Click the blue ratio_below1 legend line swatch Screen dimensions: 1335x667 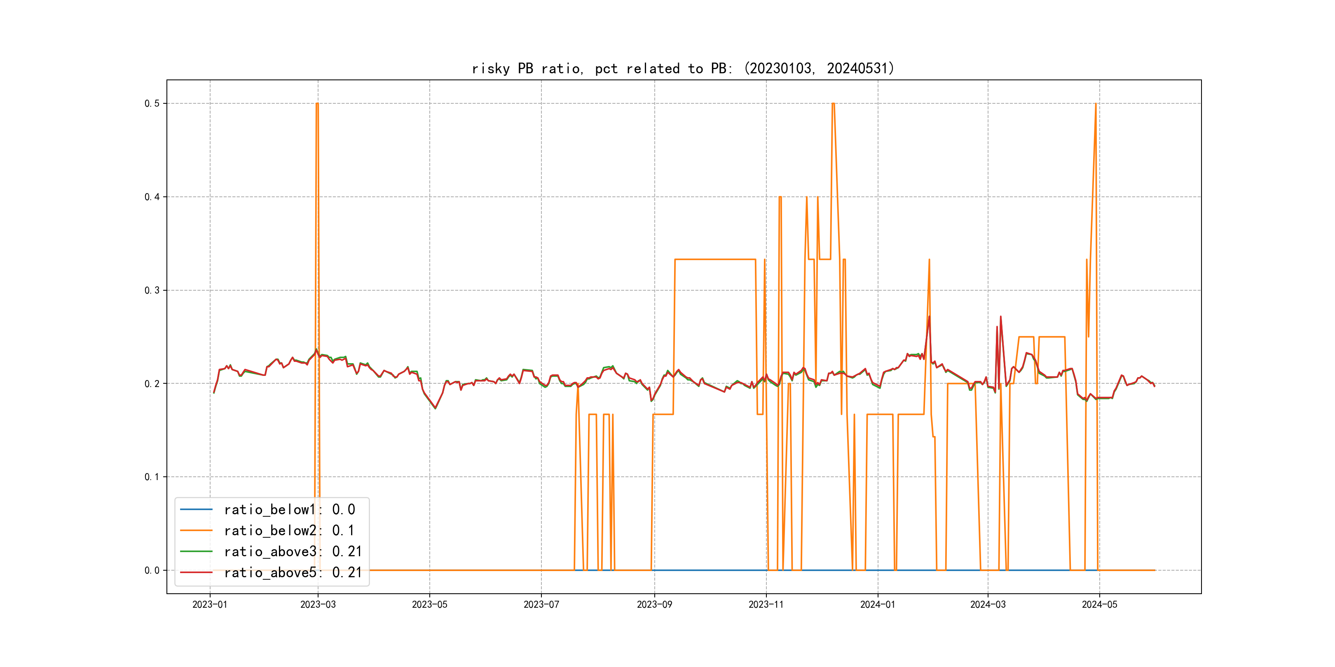coord(196,510)
